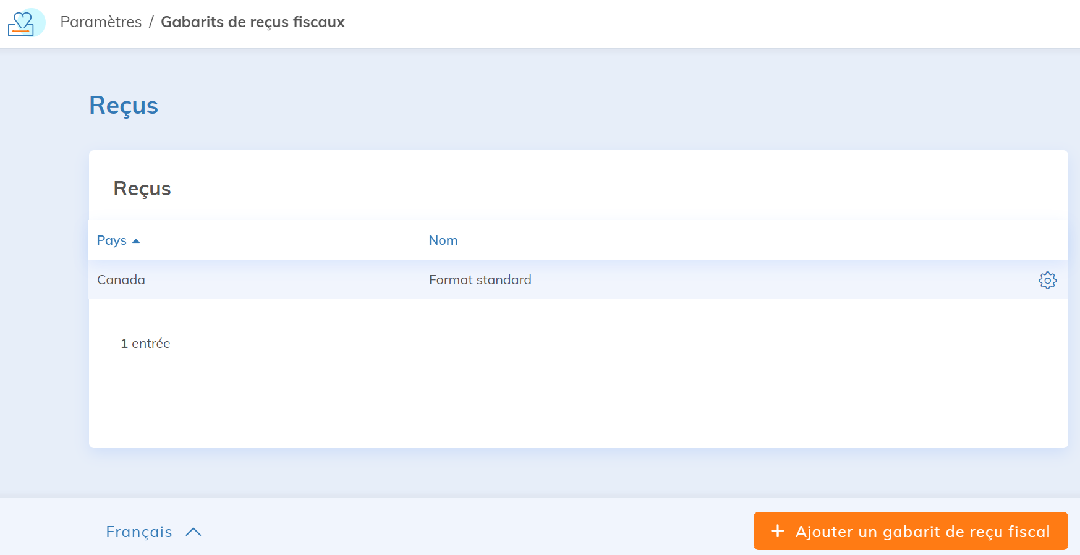Screen dimensions: 1080x555
Task: Open settings gear for Canada receipt
Action: click(x=1047, y=280)
